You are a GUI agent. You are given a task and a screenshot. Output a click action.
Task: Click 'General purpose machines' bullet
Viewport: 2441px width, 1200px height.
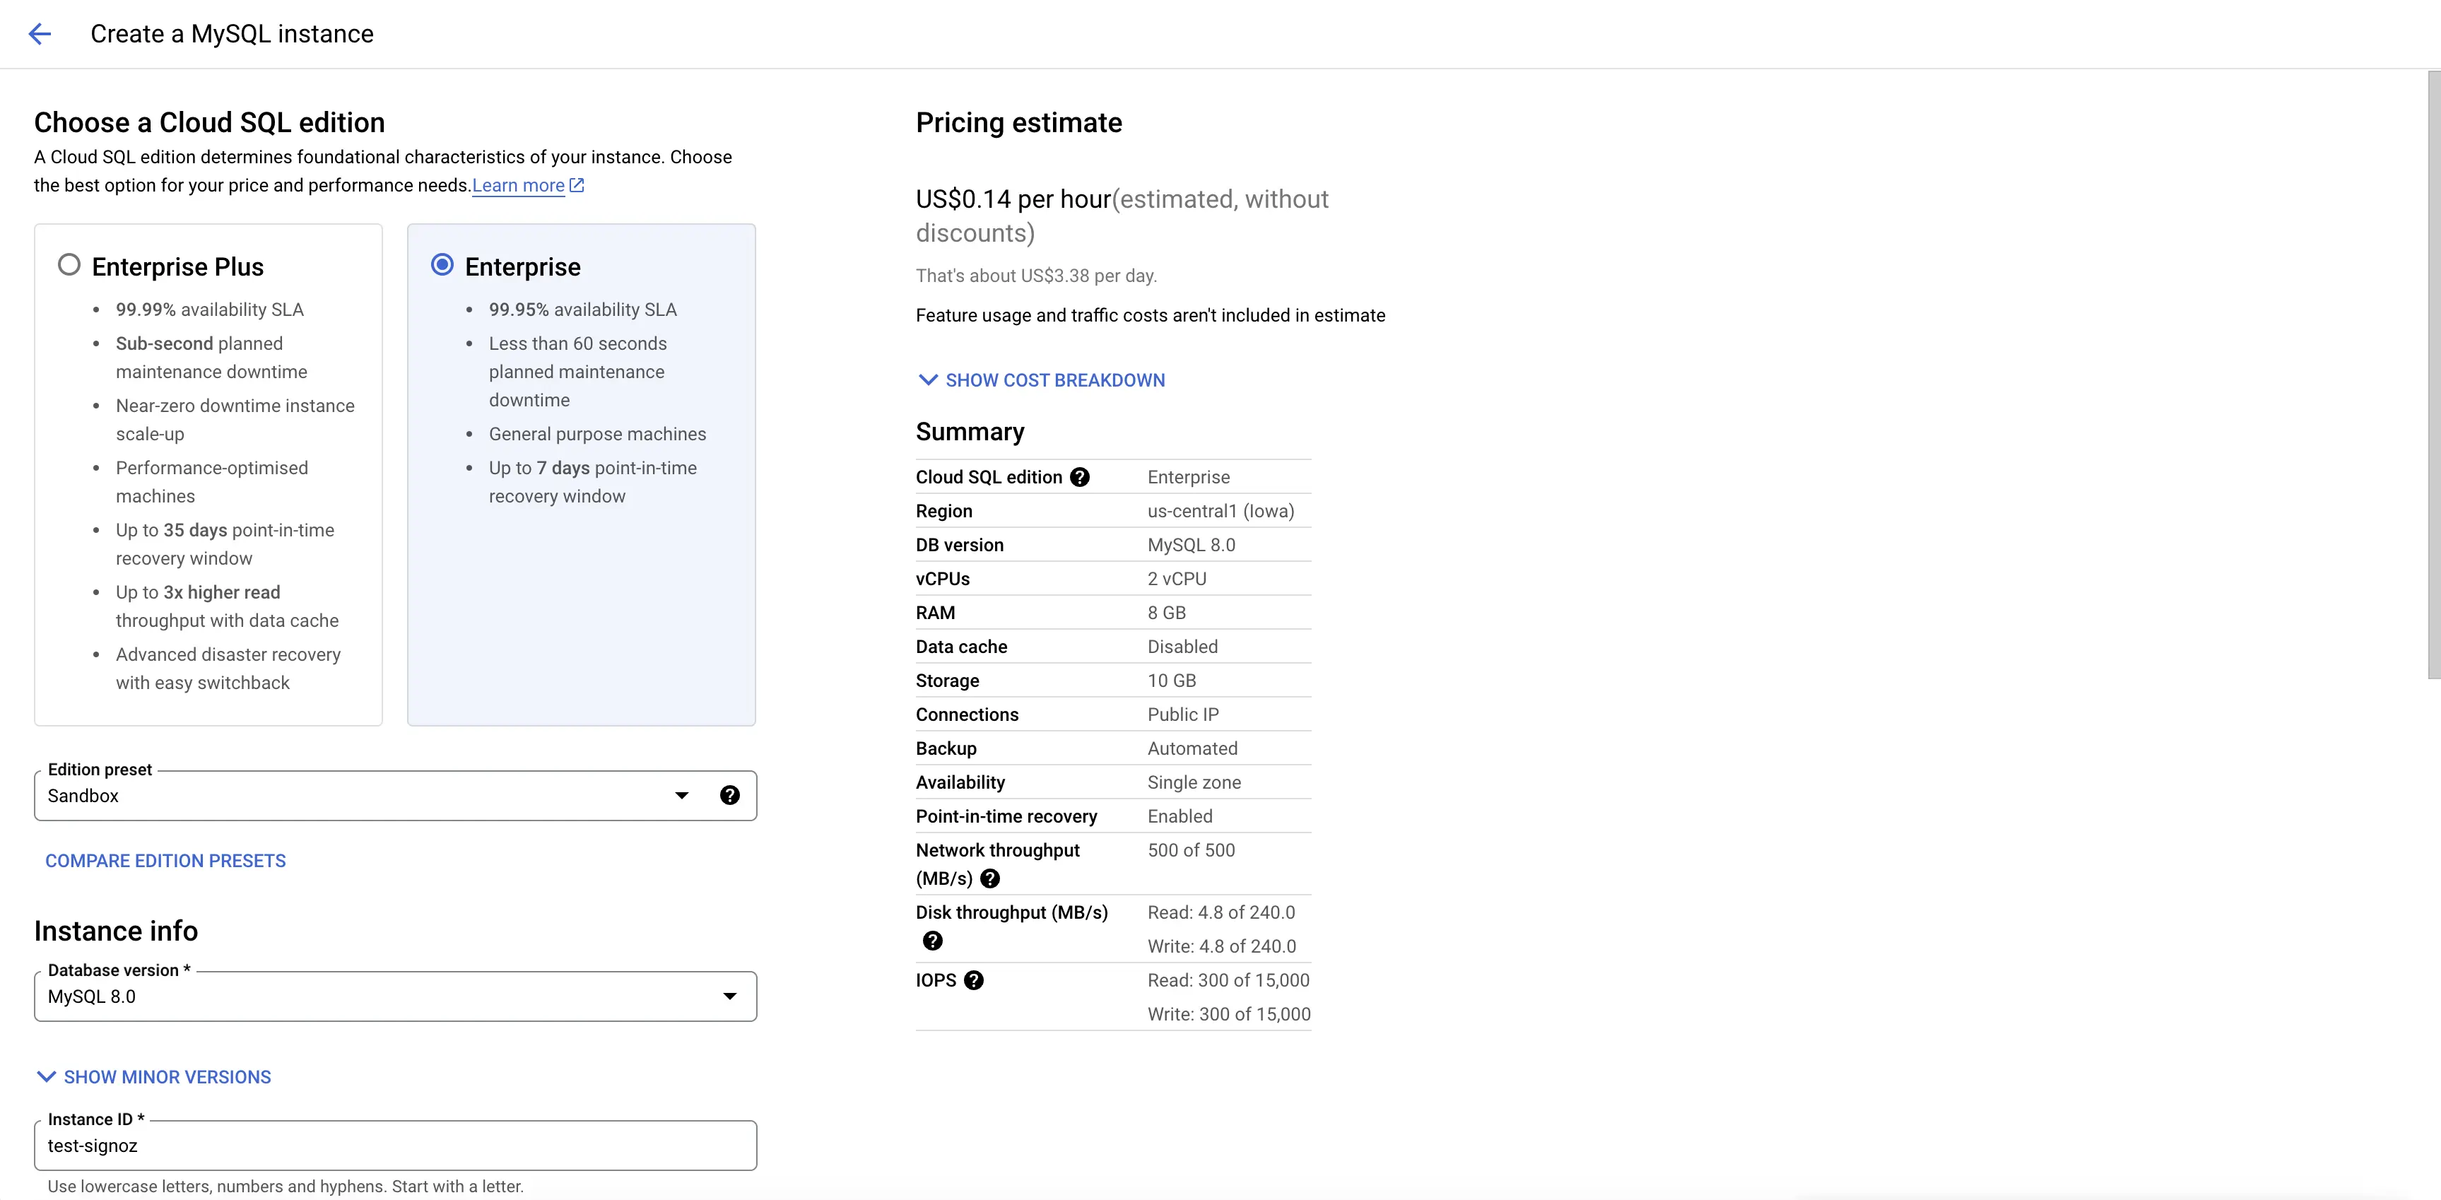tap(597, 434)
